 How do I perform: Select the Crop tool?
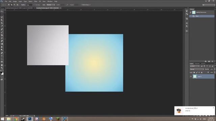click(x=2, y=23)
